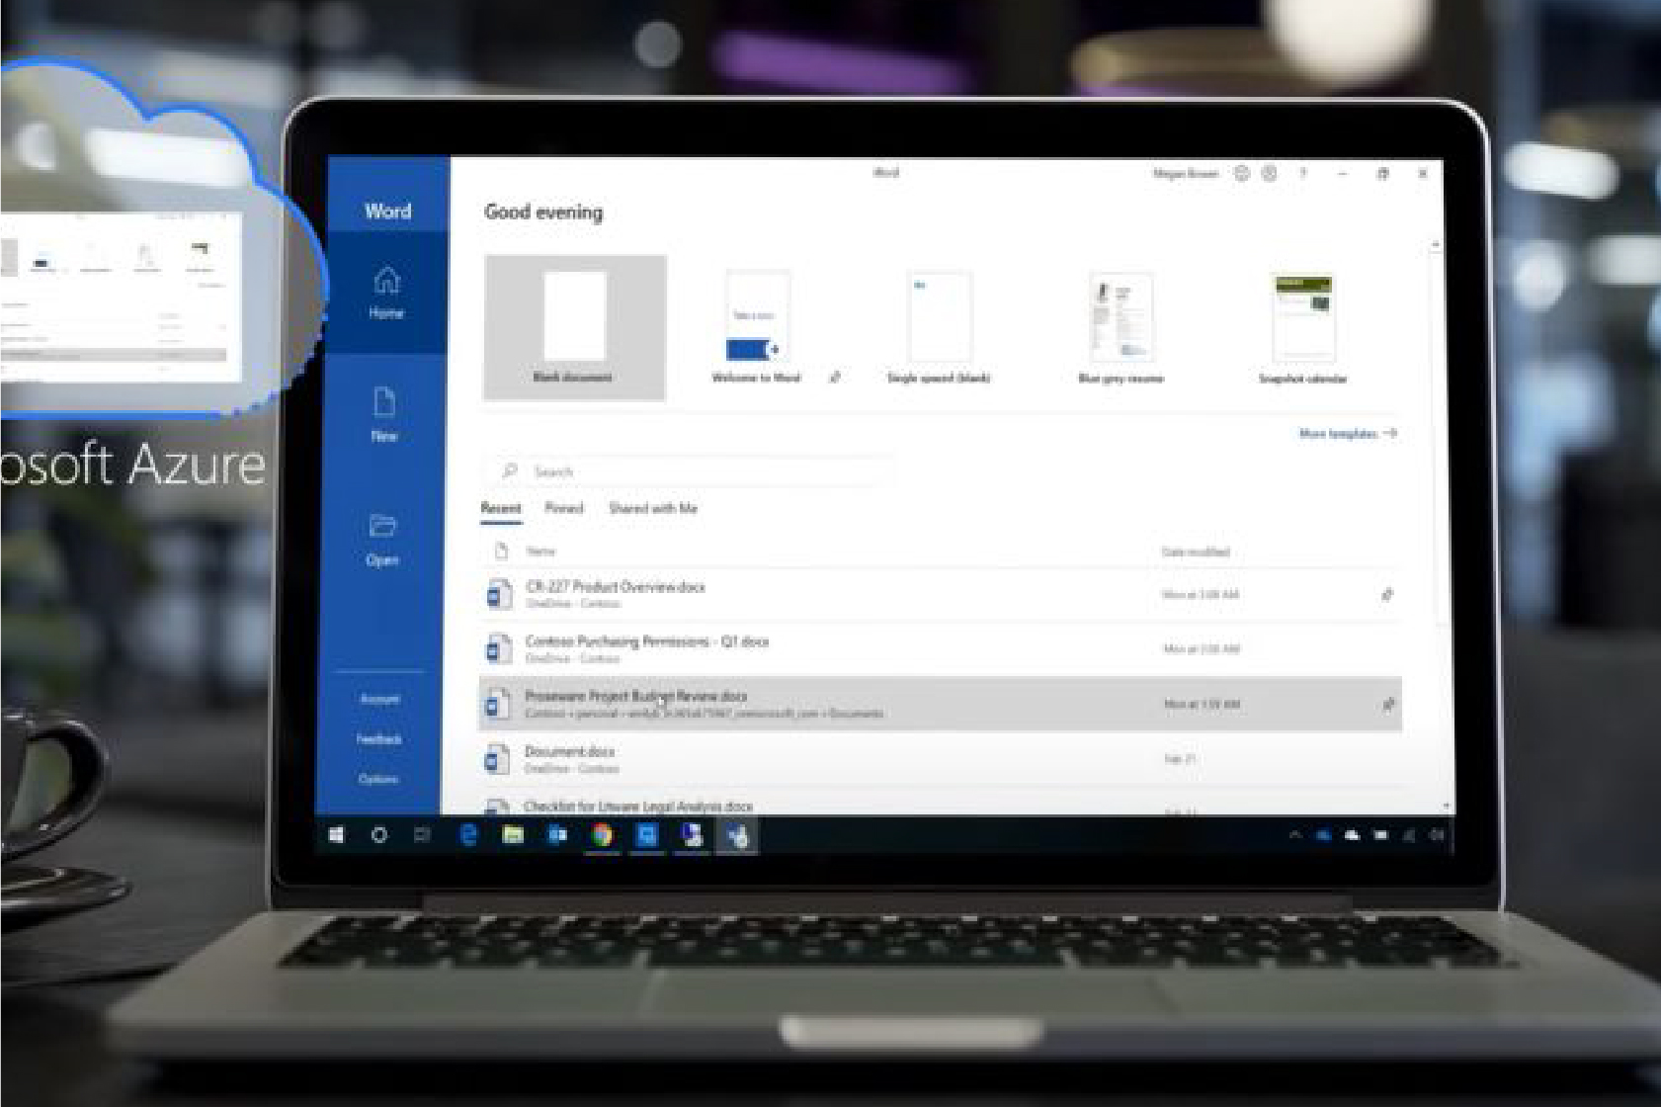The image size is (1661, 1107).
Task: Click the Word file icon for Contoso Purchasing Permissions
Action: (x=498, y=648)
